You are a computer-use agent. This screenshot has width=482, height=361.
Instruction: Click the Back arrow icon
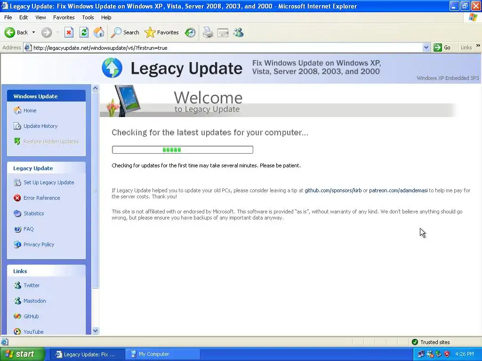pyautogui.click(x=10, y=32)
